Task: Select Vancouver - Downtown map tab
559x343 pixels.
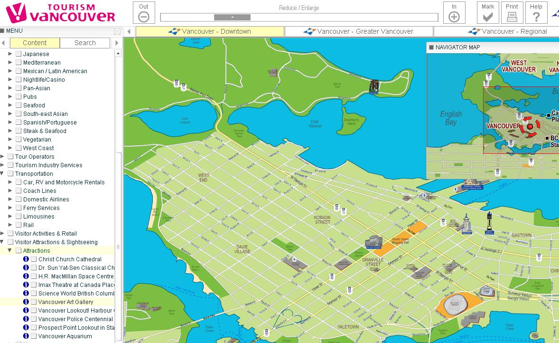Action: [x=210, y=31]
